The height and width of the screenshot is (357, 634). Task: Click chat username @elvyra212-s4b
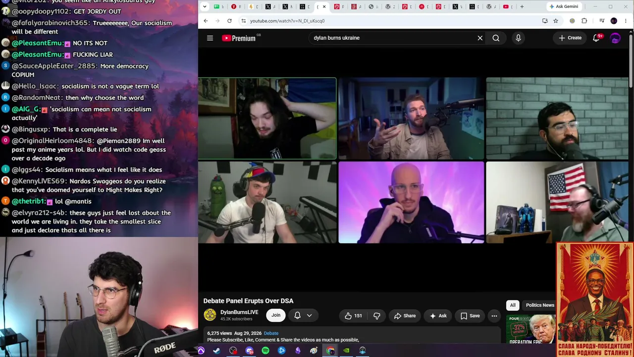[x=39, y=213]
